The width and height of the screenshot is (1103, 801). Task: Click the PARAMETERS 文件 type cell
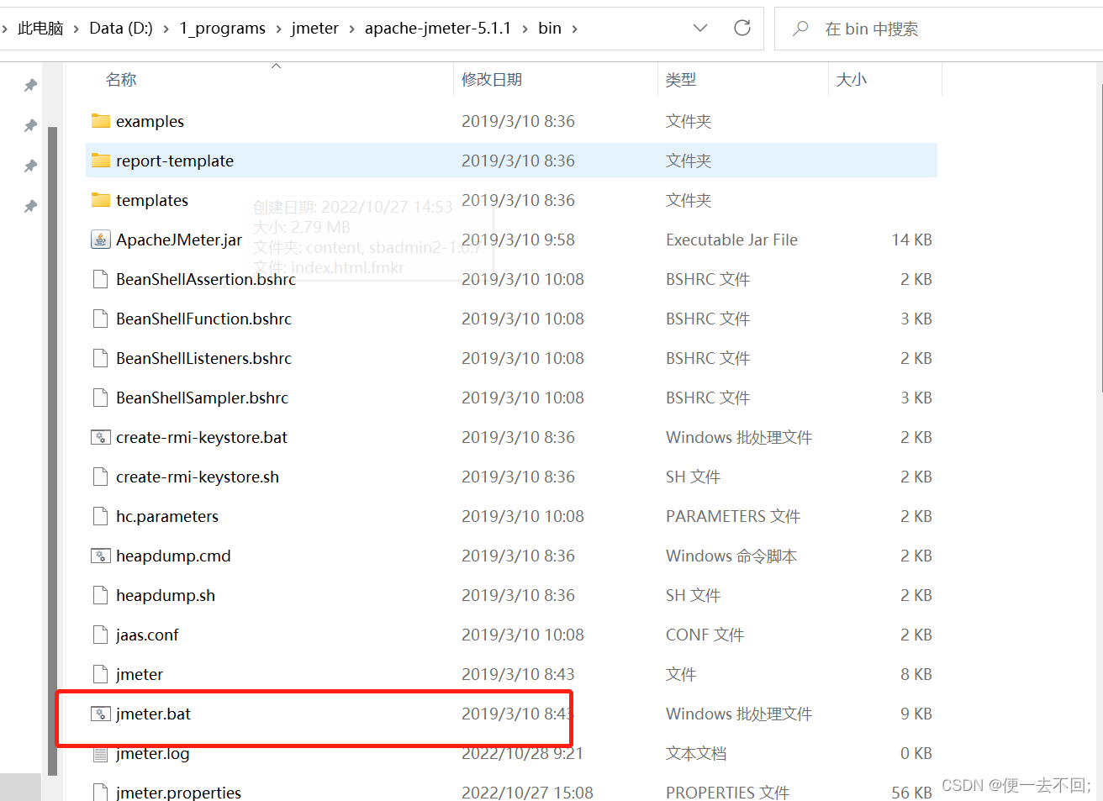733,516
